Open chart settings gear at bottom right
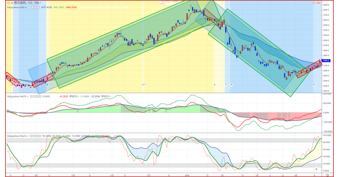The height and width of the screenshot is (177, 339). click(x=328, y=175)
